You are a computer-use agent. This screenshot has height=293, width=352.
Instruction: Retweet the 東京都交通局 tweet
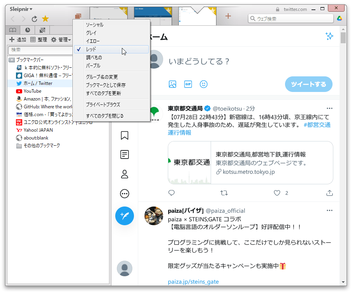click(224, 193)
